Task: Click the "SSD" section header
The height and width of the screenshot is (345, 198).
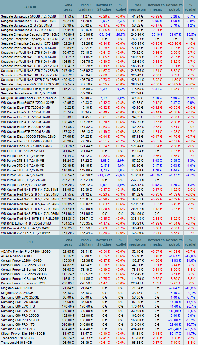Action: pos(30,242)
